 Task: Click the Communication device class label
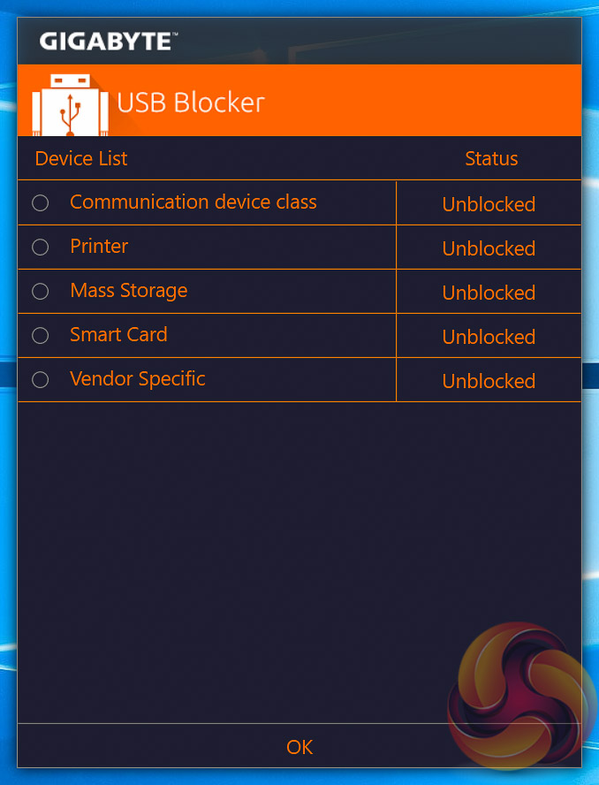pyautogui.click(x=193, y=202)
